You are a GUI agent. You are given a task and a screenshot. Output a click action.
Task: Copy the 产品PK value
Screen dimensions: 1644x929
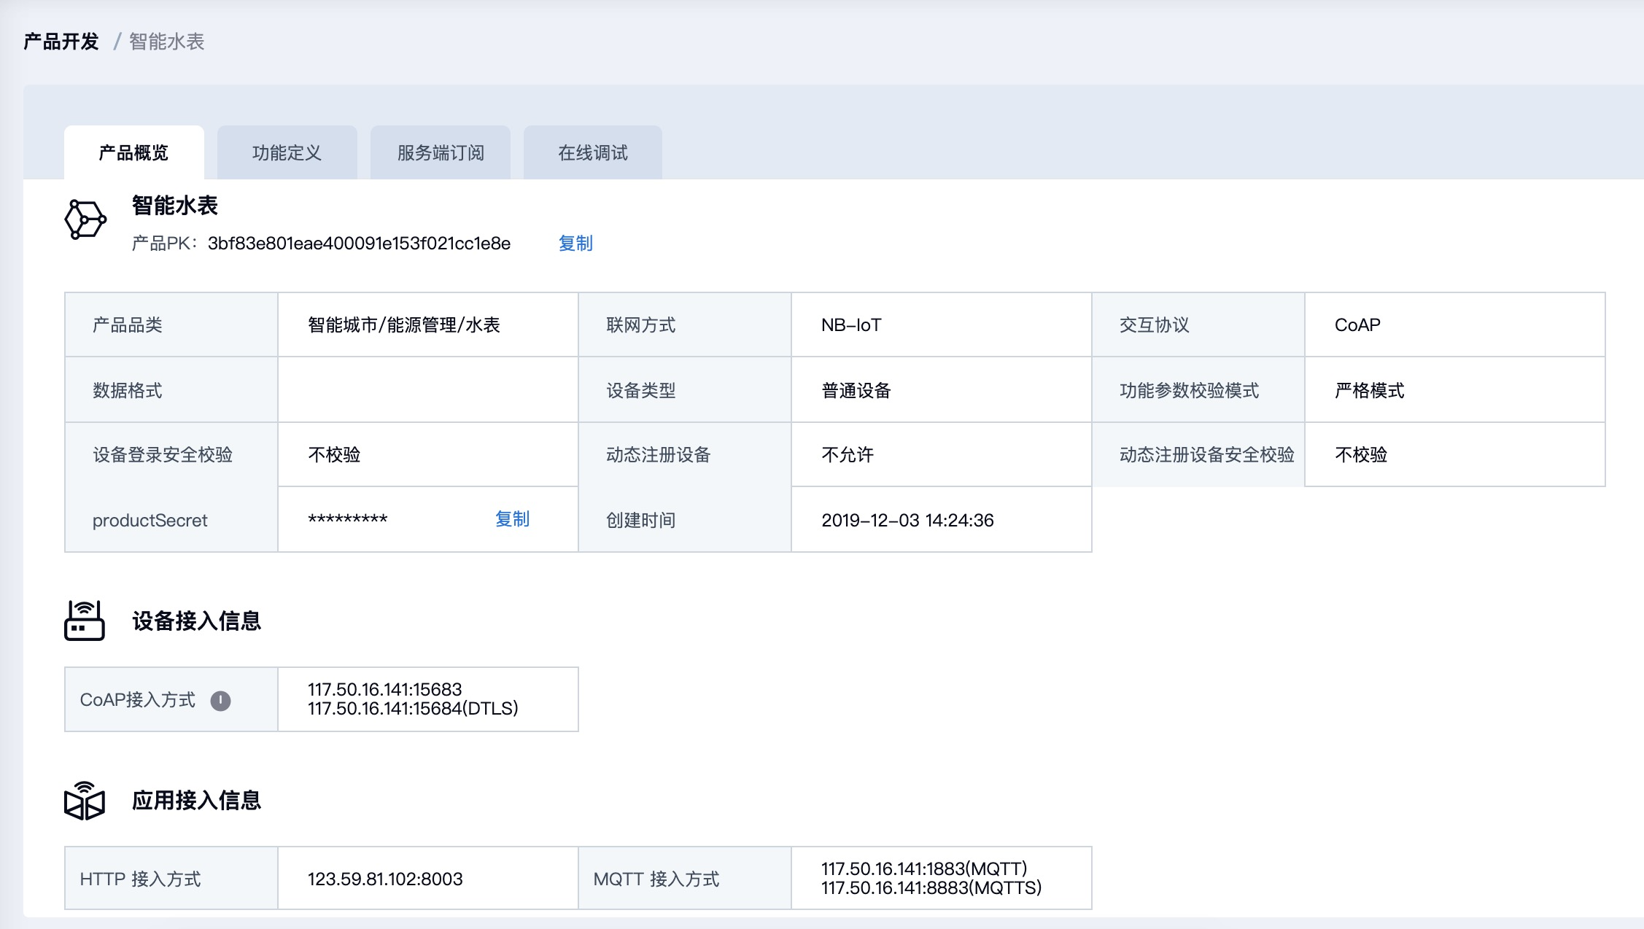tap(575, 244)
